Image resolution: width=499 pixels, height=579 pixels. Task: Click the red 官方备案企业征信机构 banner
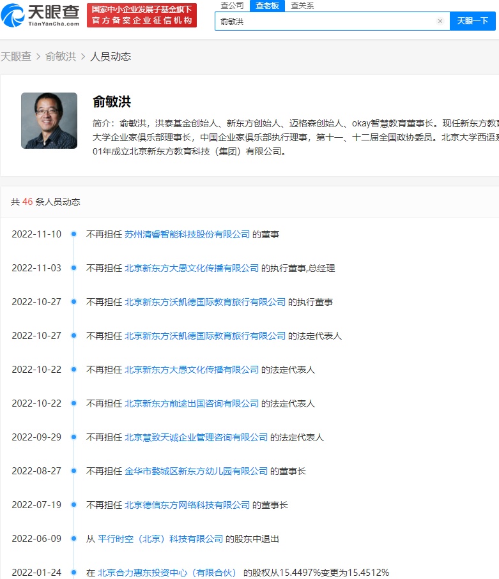point(142,15)
